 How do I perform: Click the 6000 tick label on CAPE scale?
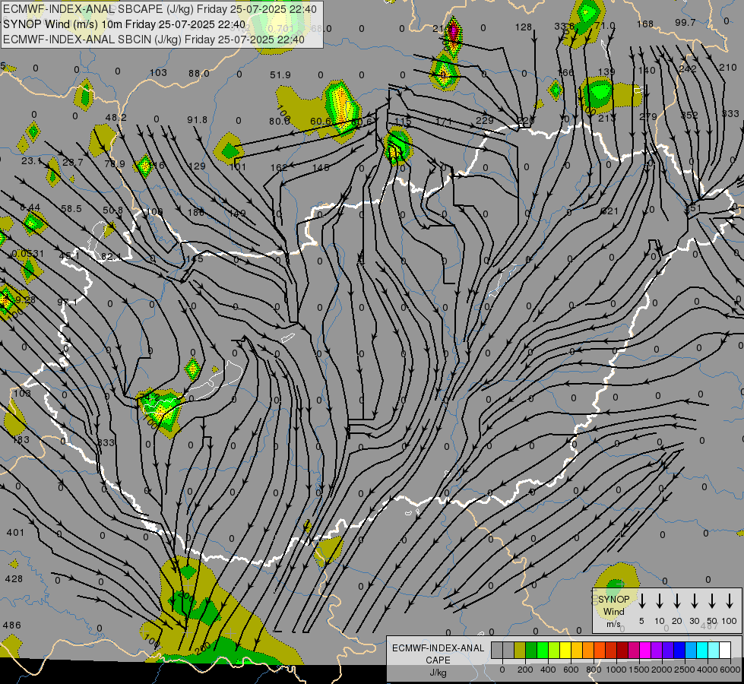click(730, 670)
